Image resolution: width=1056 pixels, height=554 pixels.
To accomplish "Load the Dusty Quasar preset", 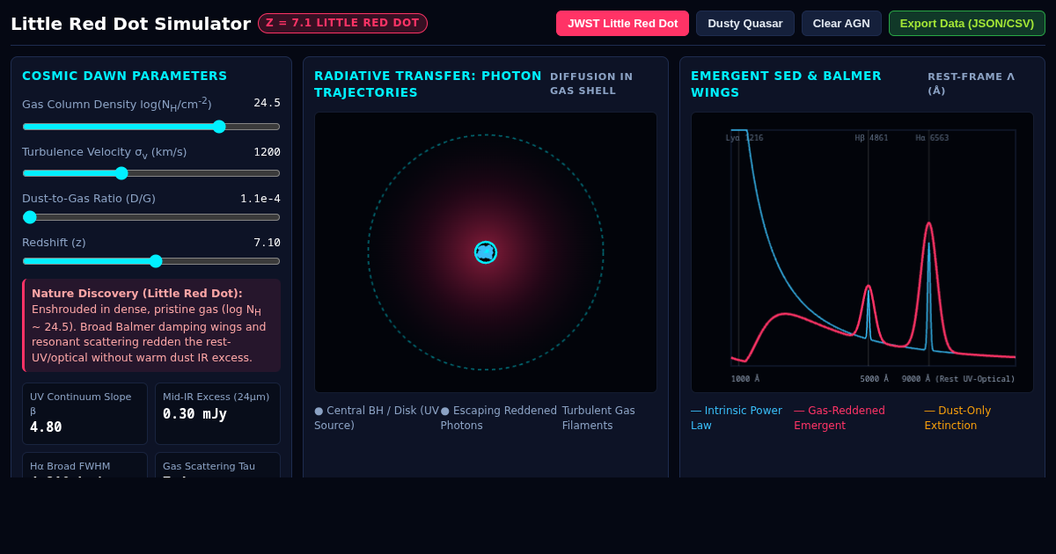I will coord(745,24).
